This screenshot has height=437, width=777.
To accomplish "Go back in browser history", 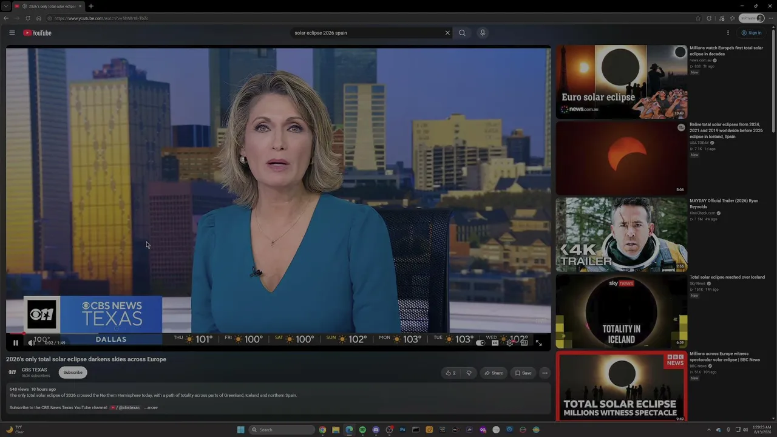I will pos(6,18).
